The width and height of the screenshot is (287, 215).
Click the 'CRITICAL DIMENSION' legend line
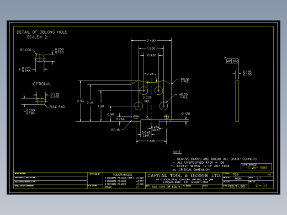pyautogui.click(x=194, y=170)
